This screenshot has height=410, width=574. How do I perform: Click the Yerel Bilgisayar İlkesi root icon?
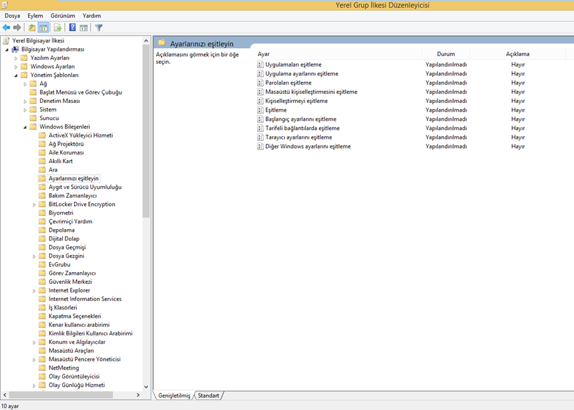pos(6,40)
